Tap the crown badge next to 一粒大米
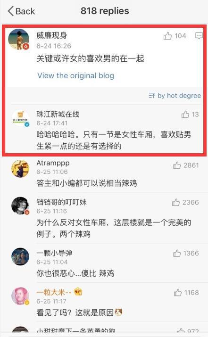 (x=78, y=292)
